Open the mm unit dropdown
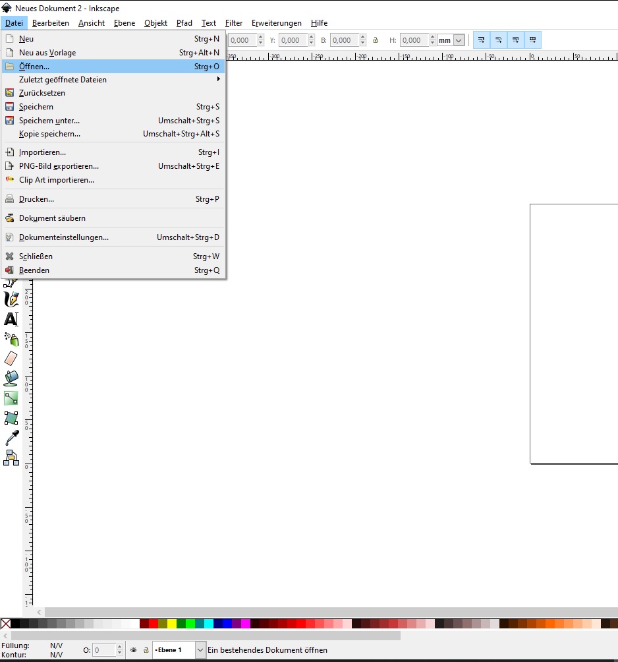Screen dimensions: 618x662 click(x=459, y=40)
